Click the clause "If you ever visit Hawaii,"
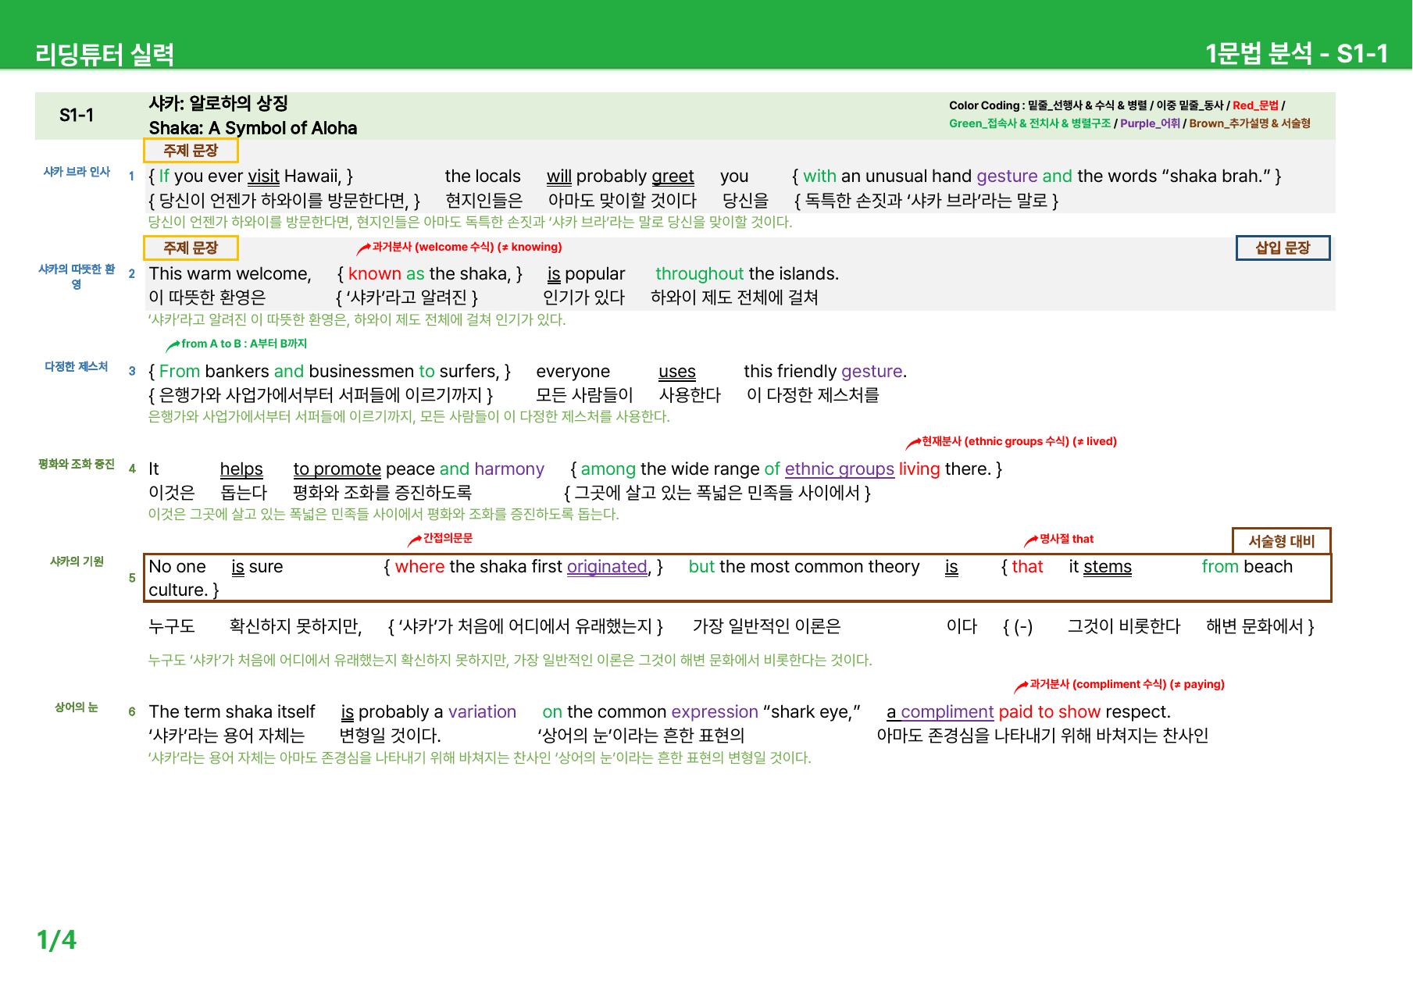Screen dimensions: 1413x998 251,176
